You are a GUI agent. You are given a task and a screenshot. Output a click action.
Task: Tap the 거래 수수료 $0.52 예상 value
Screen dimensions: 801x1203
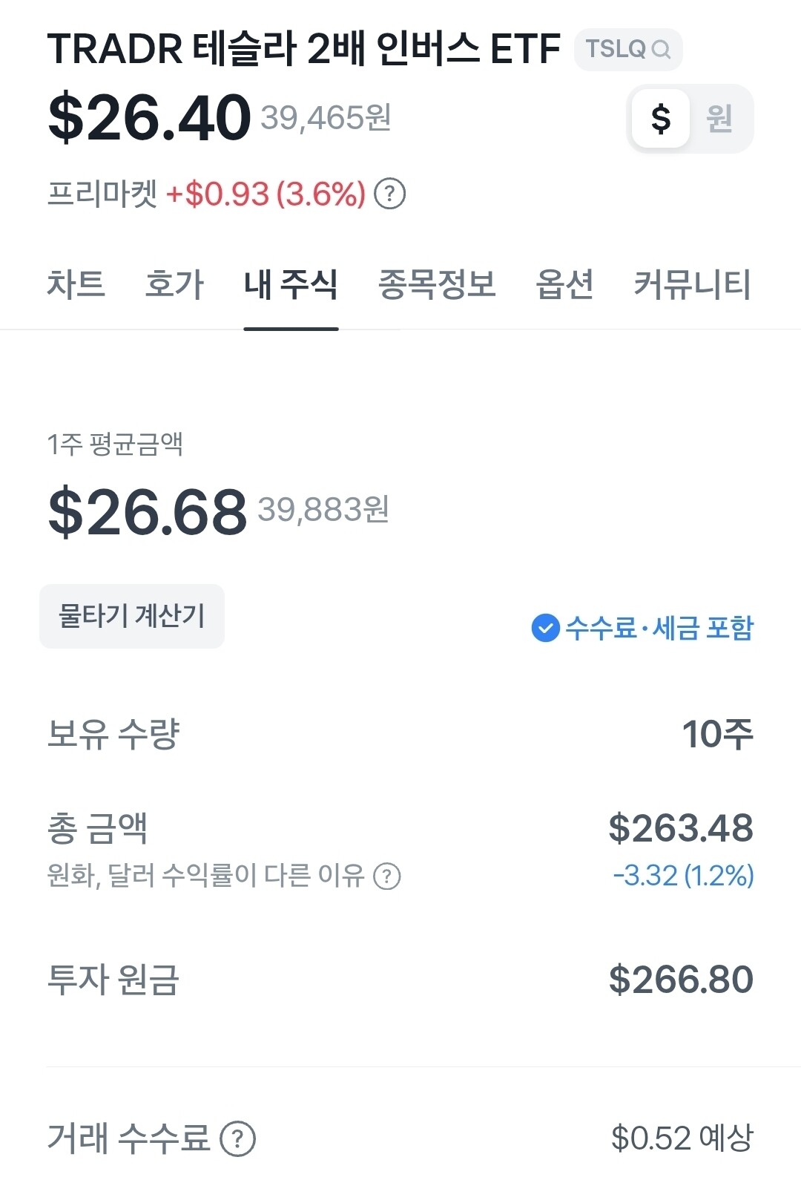(x=682, y=1138)
